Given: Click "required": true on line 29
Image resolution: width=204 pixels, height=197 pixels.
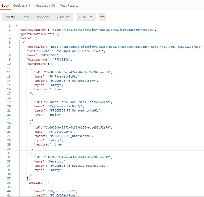Looking at the screenshot, I should pos(48,144).
